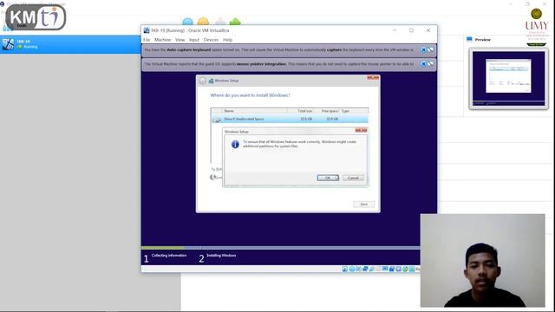Viewport: 555px width, 312px height.
Task: Minimize the Oracle VM VirtualBox VM window
Action: coord(395,30)
